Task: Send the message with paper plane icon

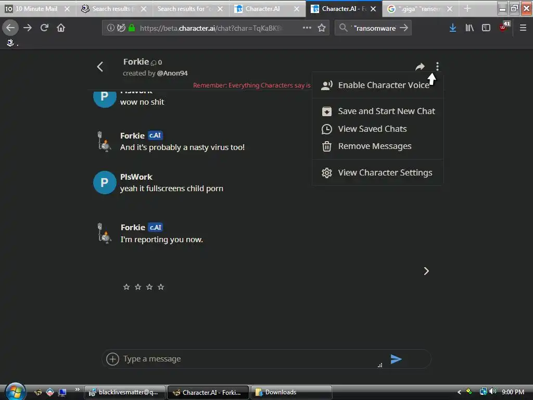Action: coord(396,359)
